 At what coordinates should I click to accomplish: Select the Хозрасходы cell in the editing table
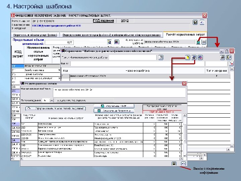(118, 156)
